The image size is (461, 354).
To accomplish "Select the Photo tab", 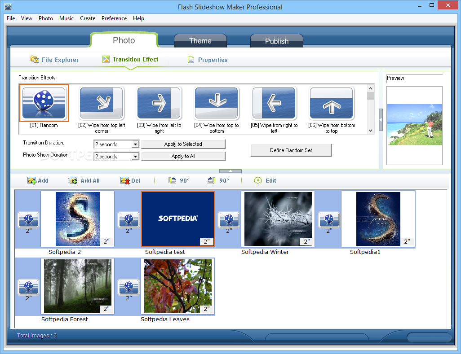I will pos(124,40).
